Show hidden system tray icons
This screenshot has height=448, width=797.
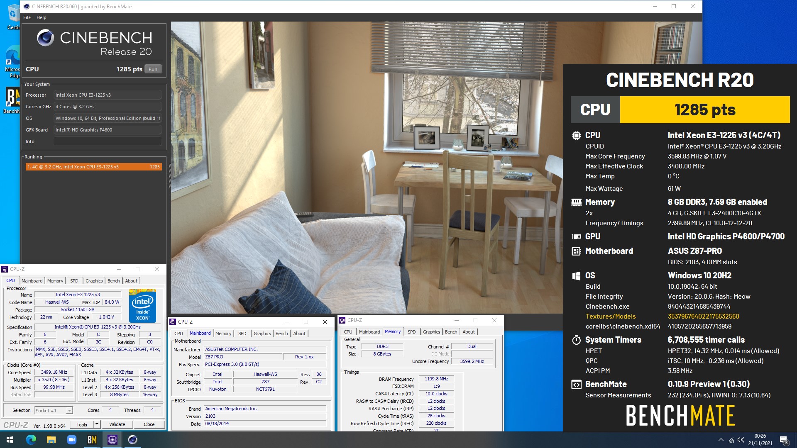(721, 440)
